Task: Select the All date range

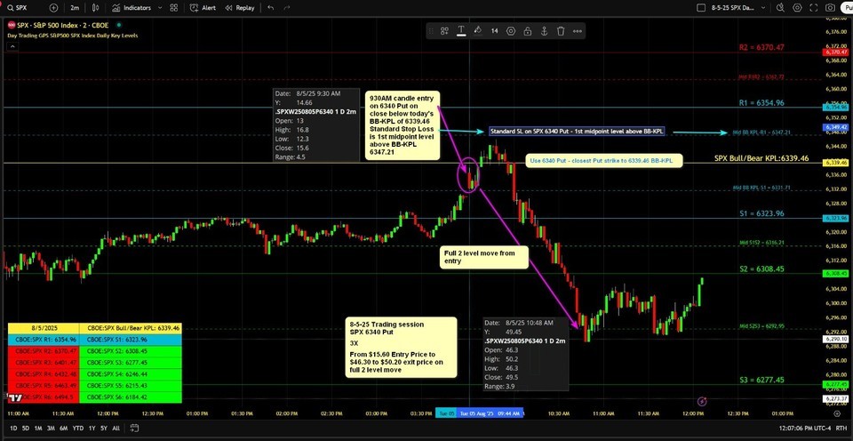Action: [116, 429]
